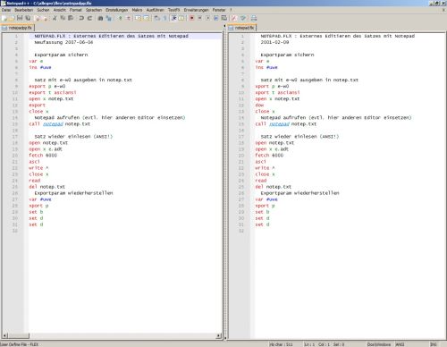This screenshot has width=447, height=347.
Task: Open user-defined language dialog icon
Action: 181,18
